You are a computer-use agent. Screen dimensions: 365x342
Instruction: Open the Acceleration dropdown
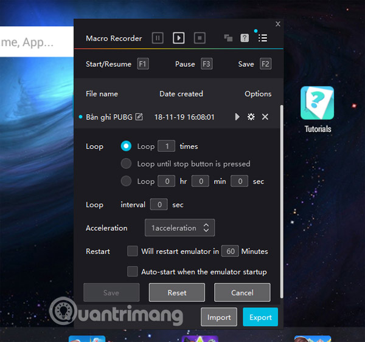coord(179,228)
